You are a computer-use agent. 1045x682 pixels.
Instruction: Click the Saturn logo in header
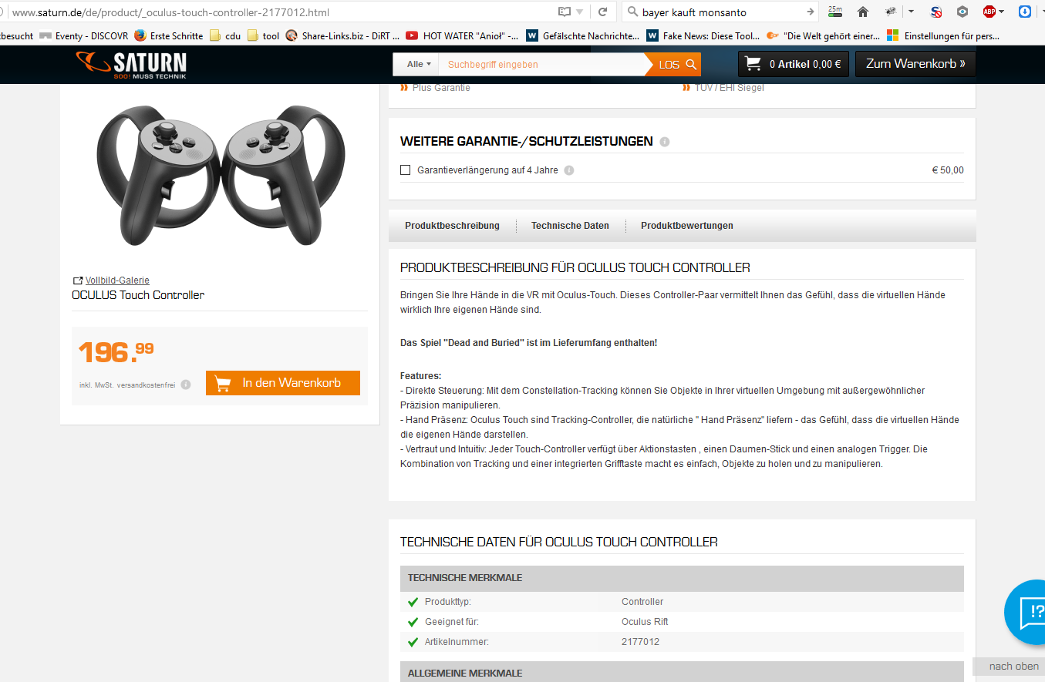click(x=131, y=65)
